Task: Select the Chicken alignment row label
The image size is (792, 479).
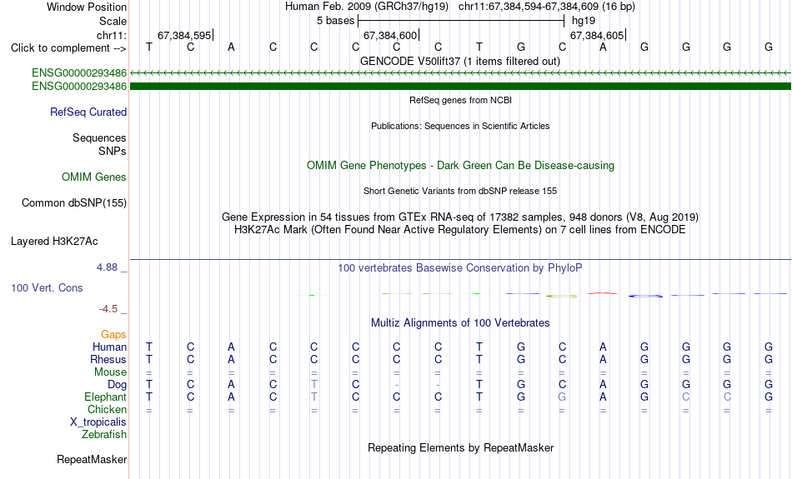Action: tap(107, 409)
